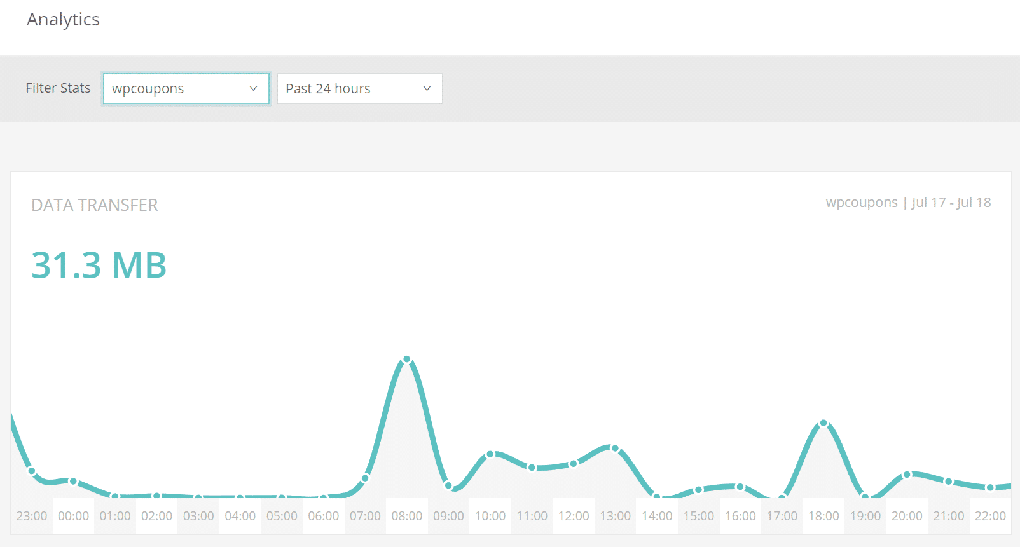Click the 08:00 time axis label

(x=407, y=516)
